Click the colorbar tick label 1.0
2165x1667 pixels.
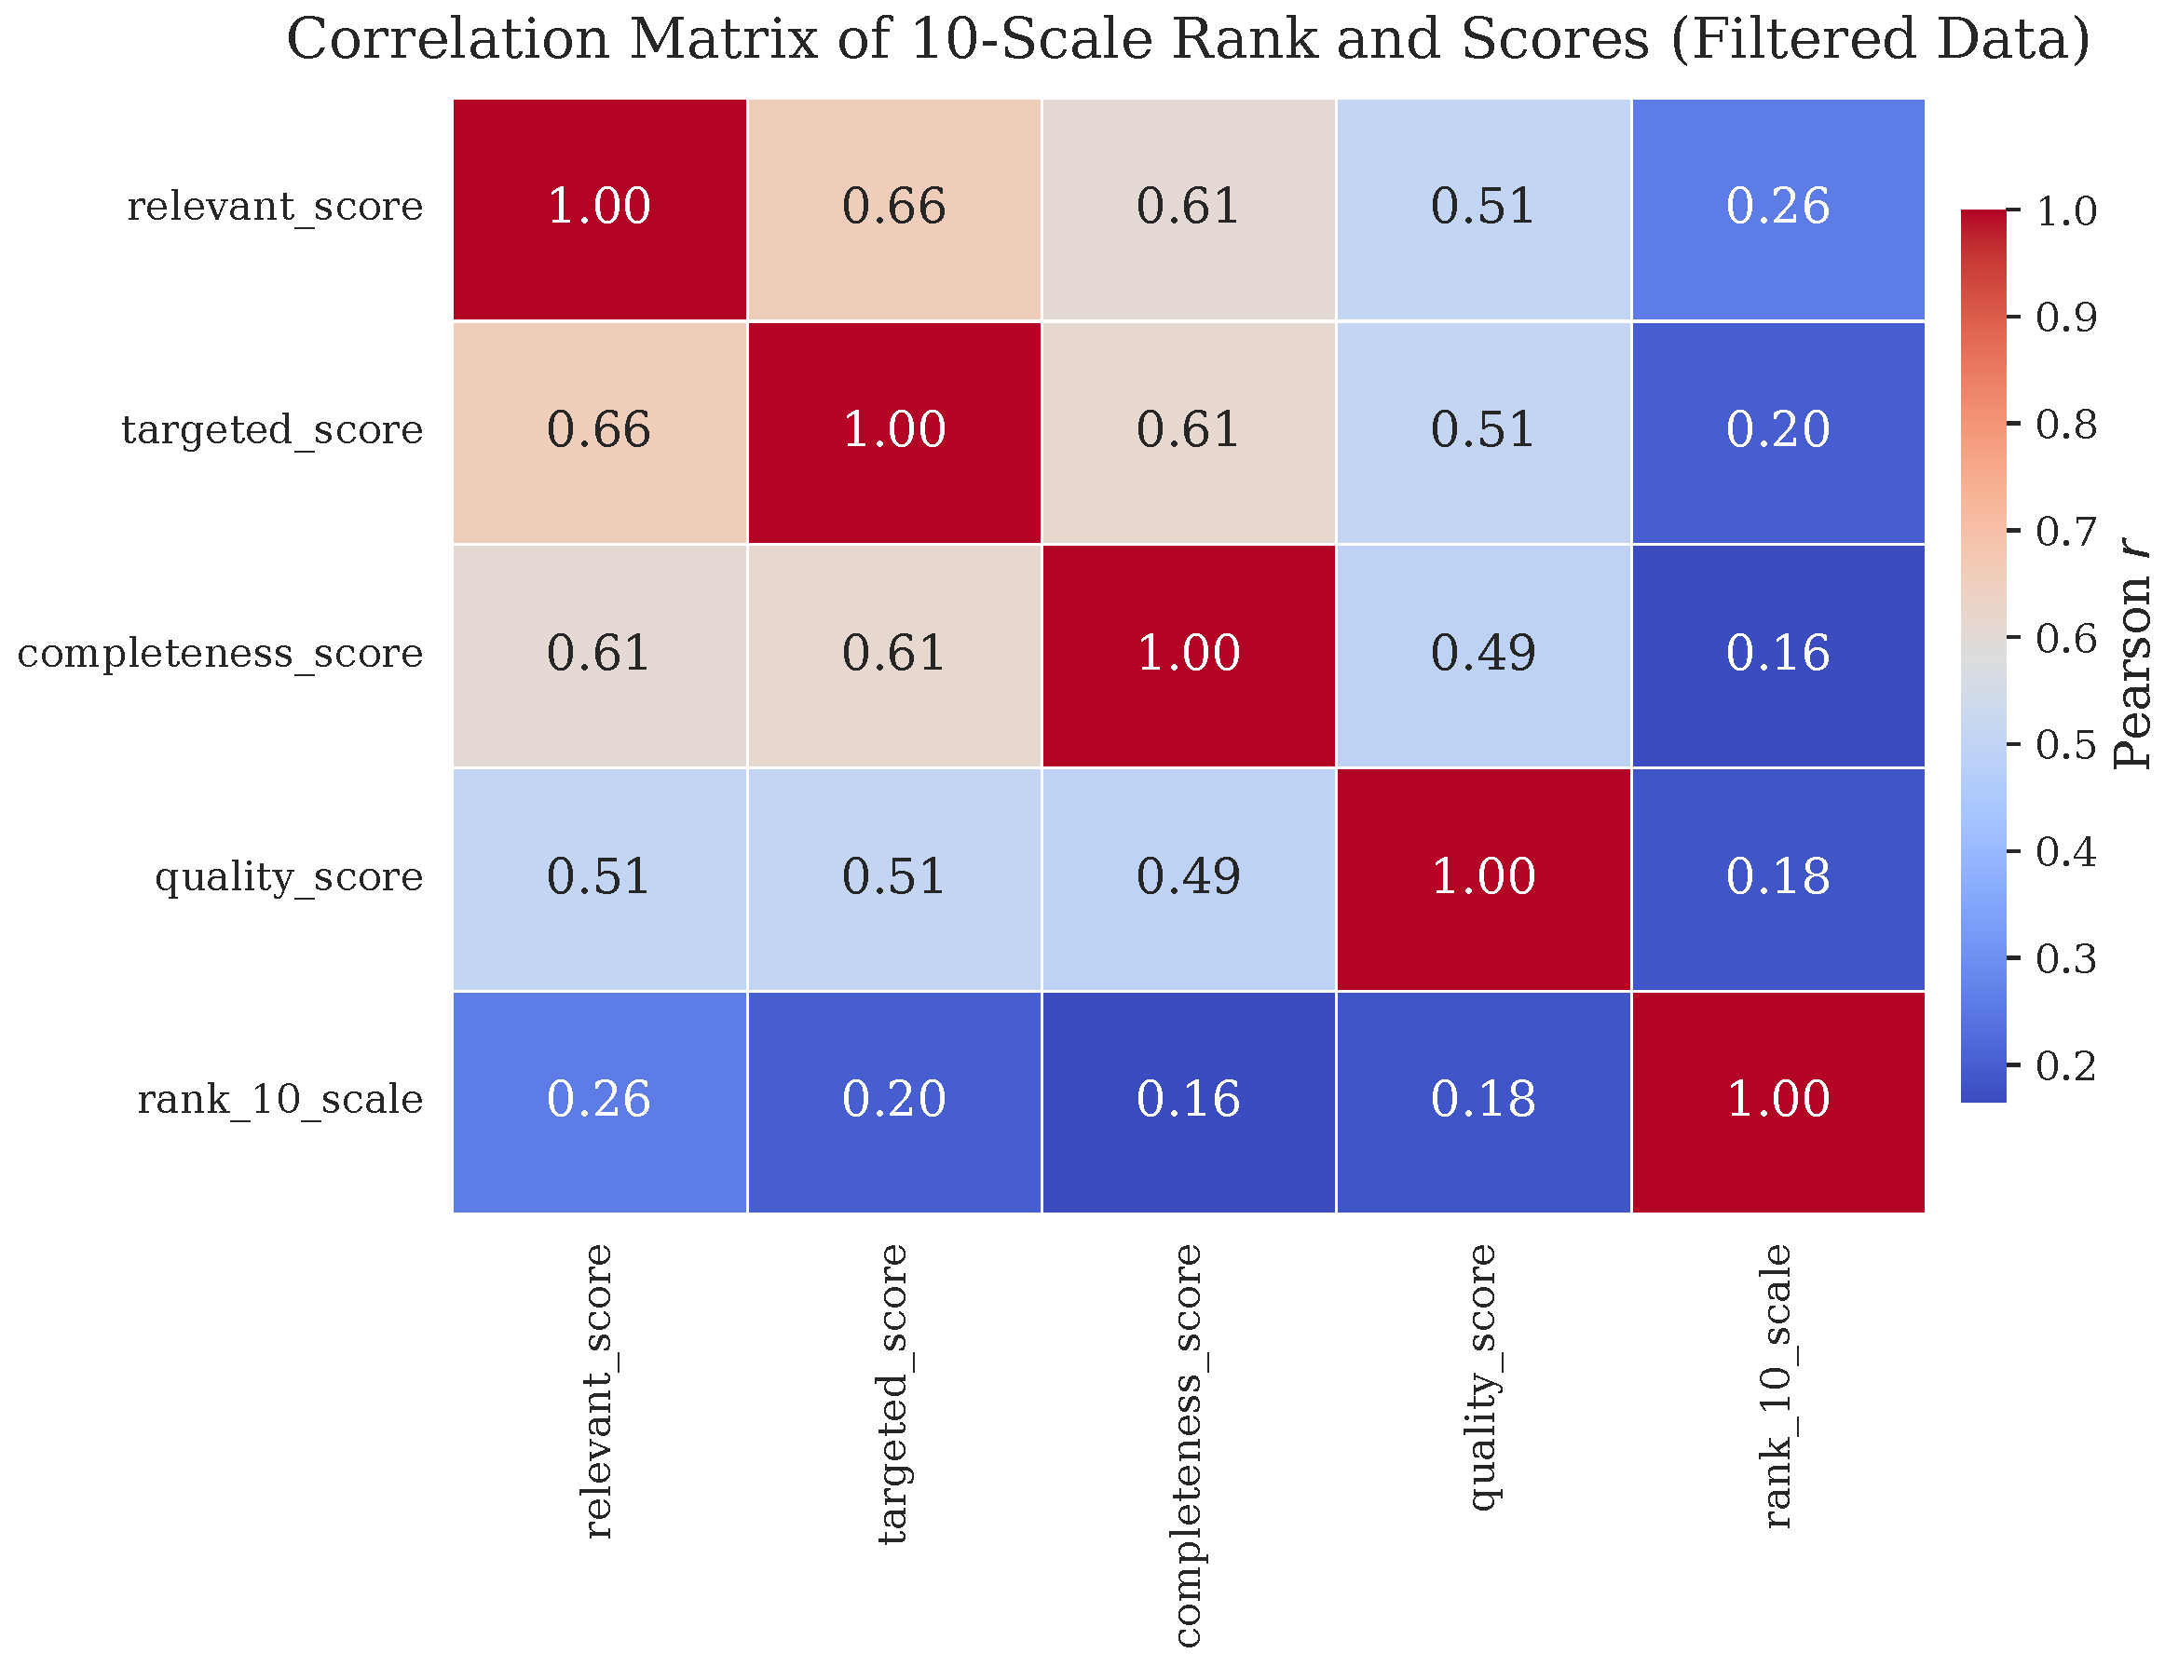2066,211
